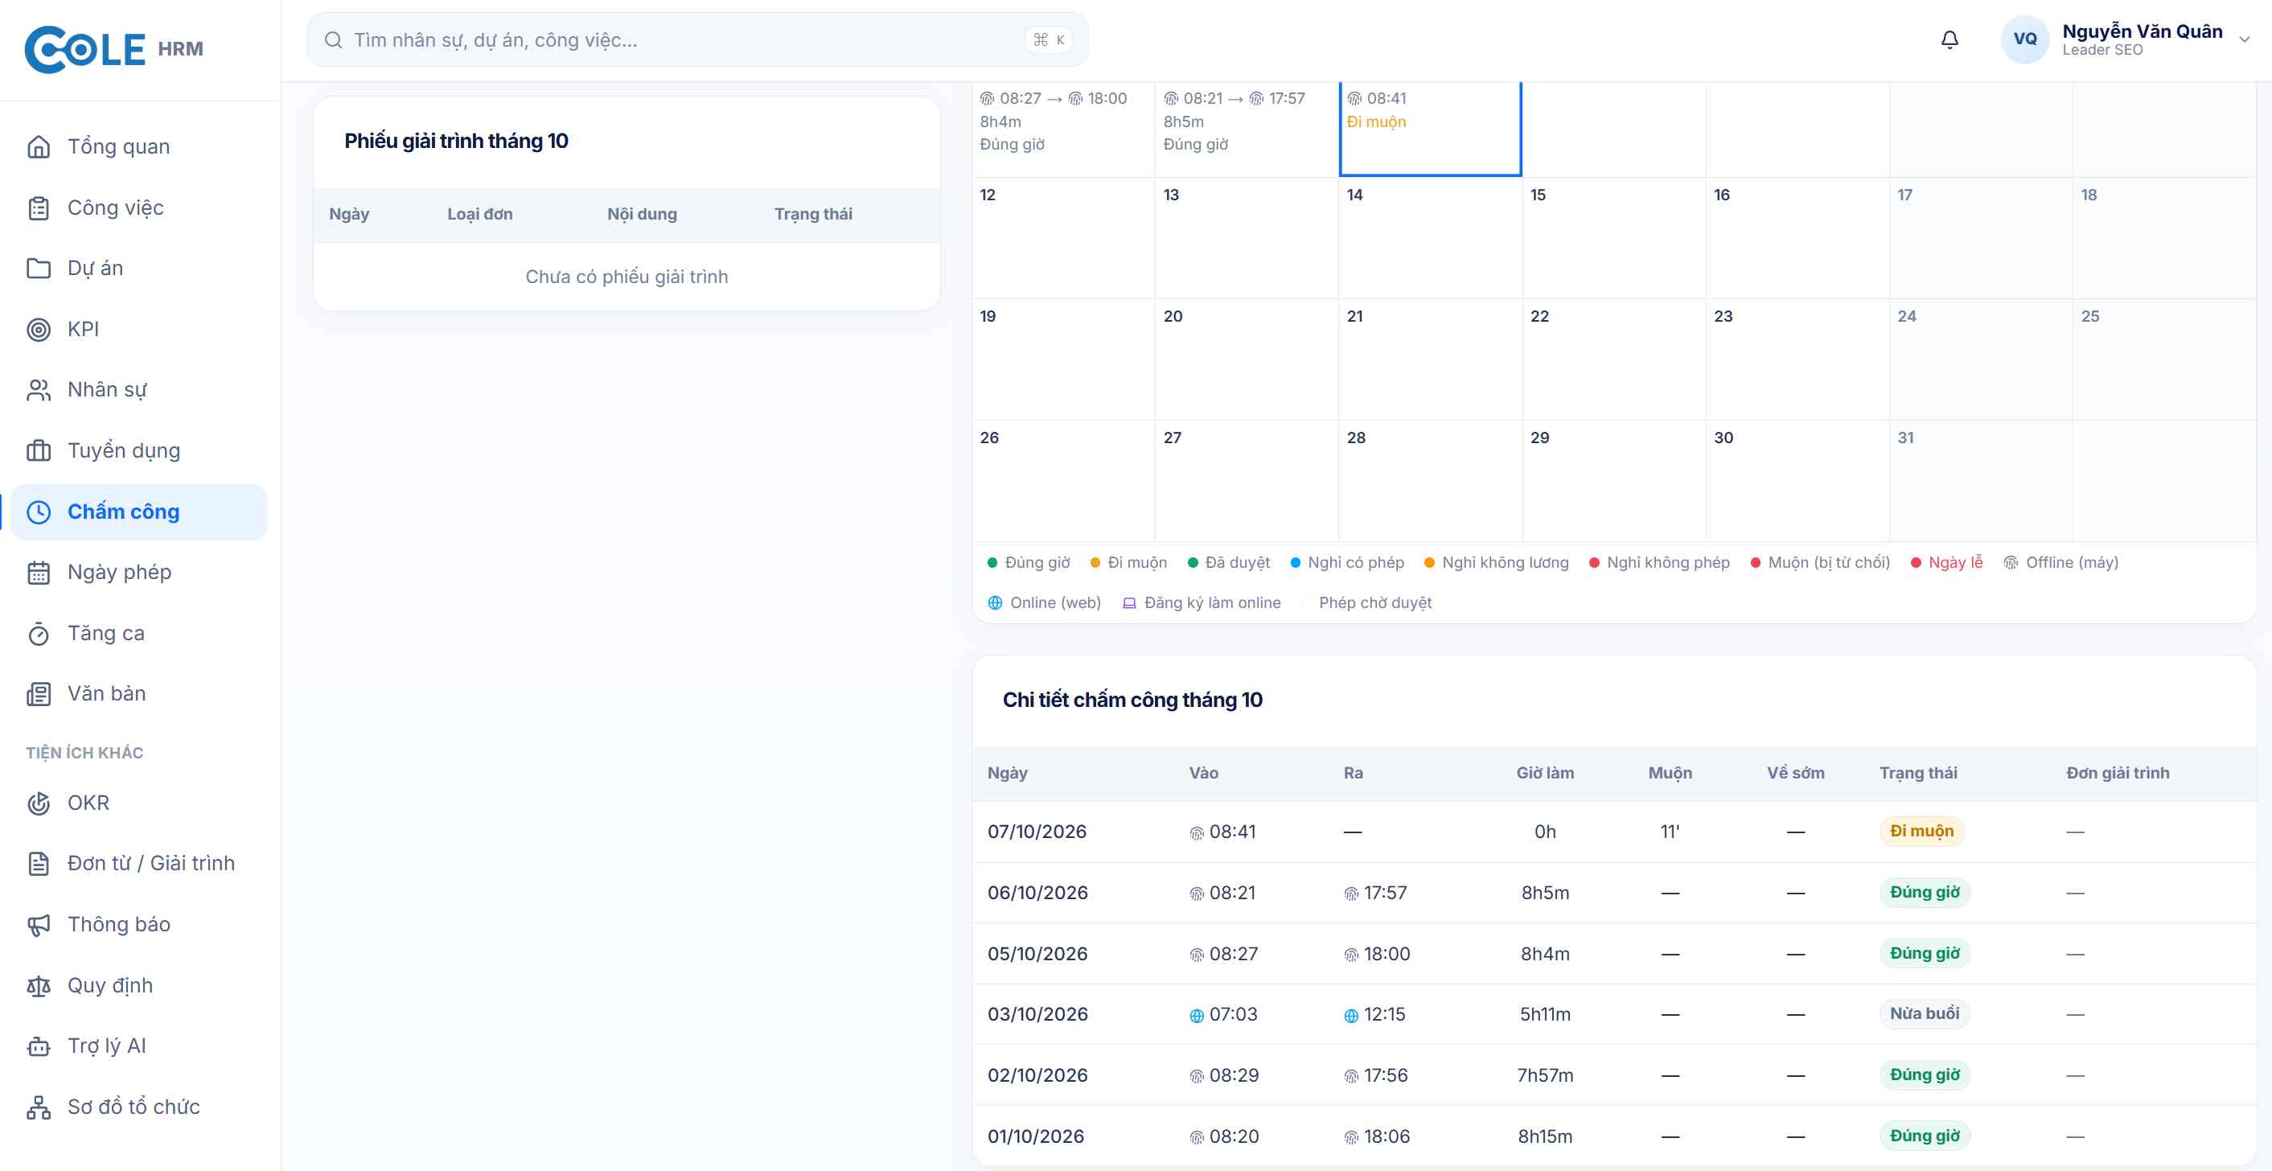Click the KPI target icon
2272x1171 pixels.
click(x=39, y=329)
